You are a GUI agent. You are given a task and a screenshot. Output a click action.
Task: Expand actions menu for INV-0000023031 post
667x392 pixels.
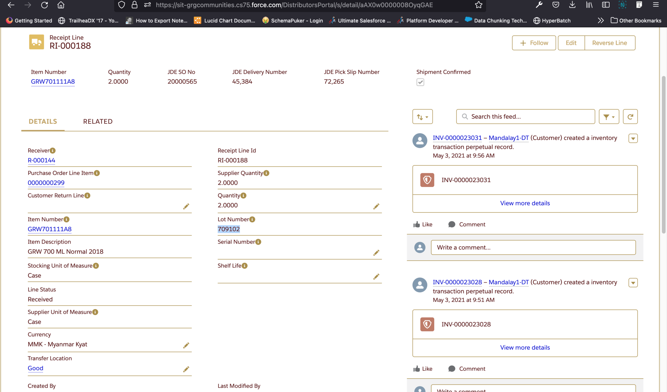coord(633,138)
